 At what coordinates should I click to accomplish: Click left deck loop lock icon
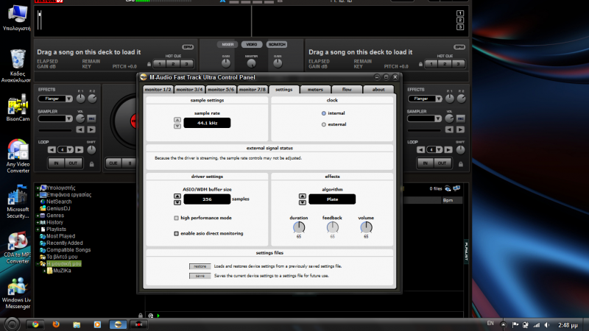91,164
